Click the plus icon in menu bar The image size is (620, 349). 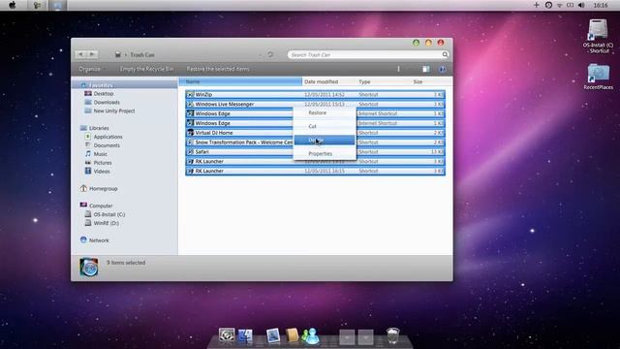pyautogui.click(x=536, y=5)
